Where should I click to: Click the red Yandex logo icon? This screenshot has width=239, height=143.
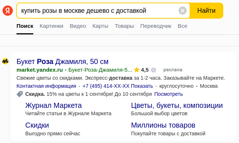[x=8, y=11]
